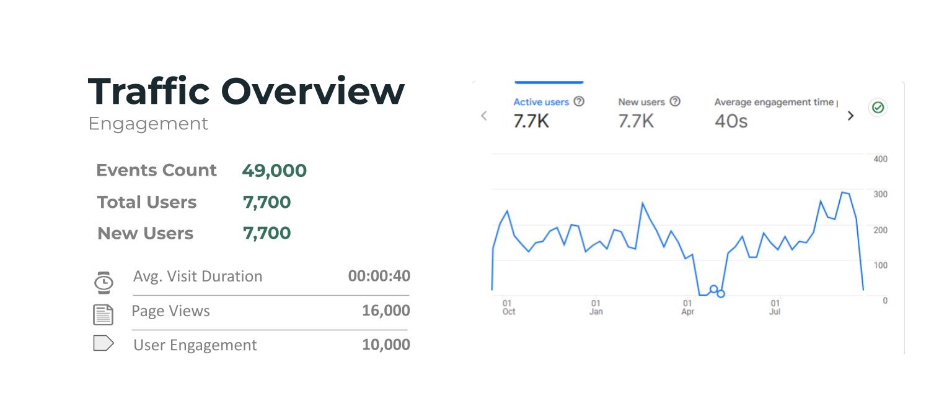Click the green checkmark status icon
Screen dimensions: 952x420
point(878,108)
